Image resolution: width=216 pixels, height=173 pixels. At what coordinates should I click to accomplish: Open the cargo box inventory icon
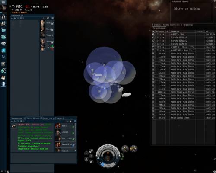coord(3,64)
